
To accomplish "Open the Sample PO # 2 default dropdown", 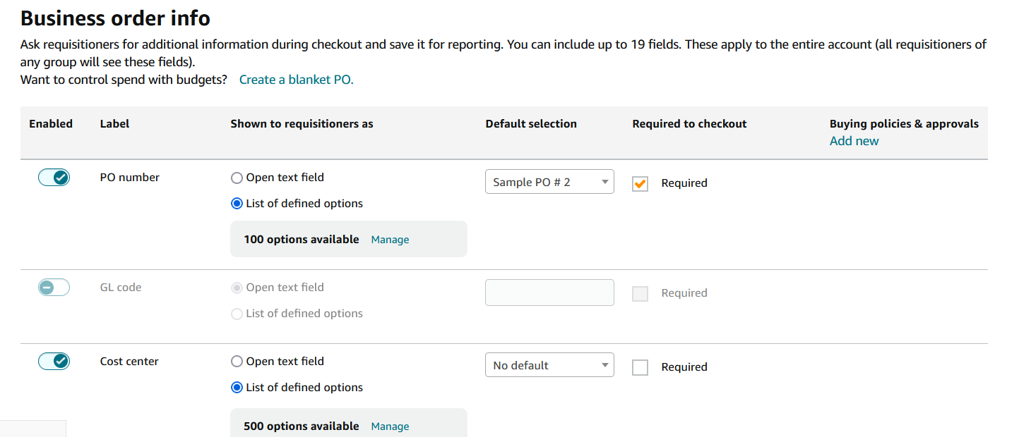I will coord(549,182).
